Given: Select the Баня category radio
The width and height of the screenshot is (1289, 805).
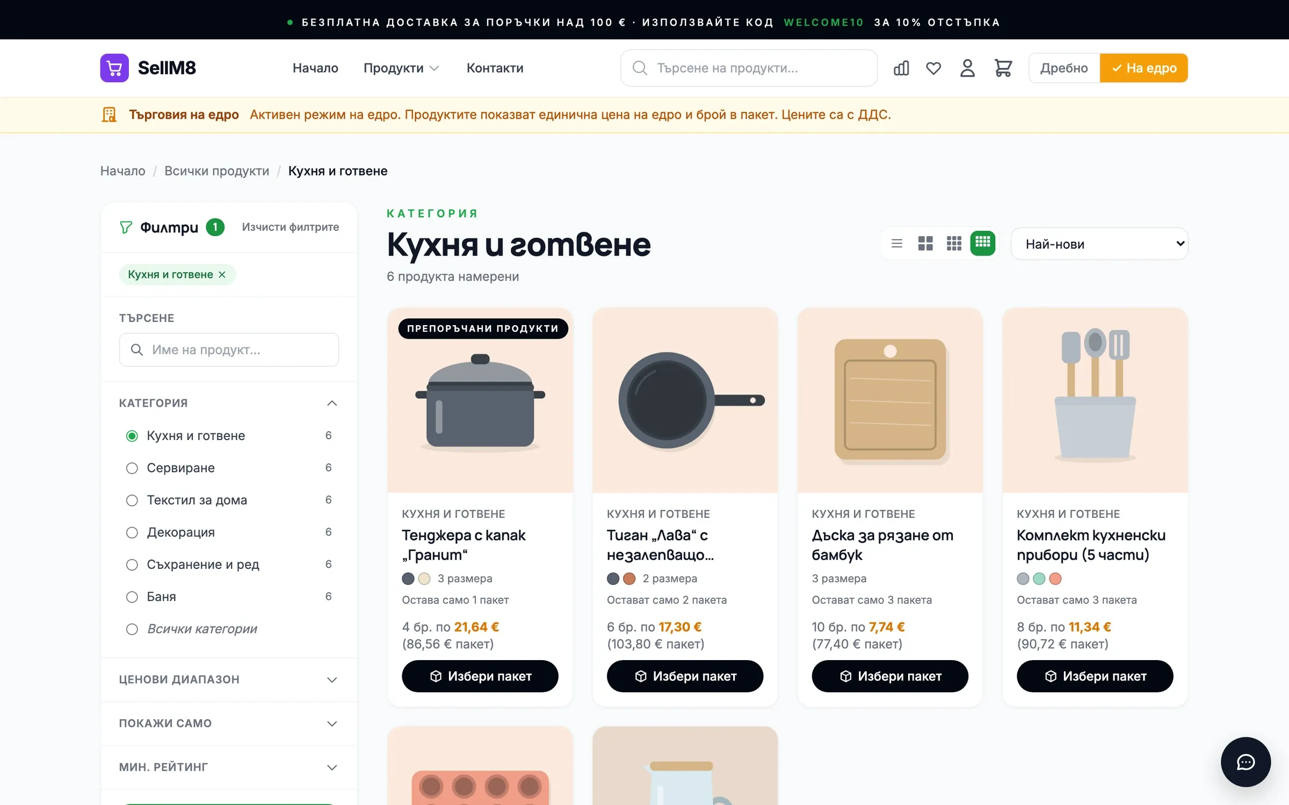Looking at the screenshot, I should 132,597.
